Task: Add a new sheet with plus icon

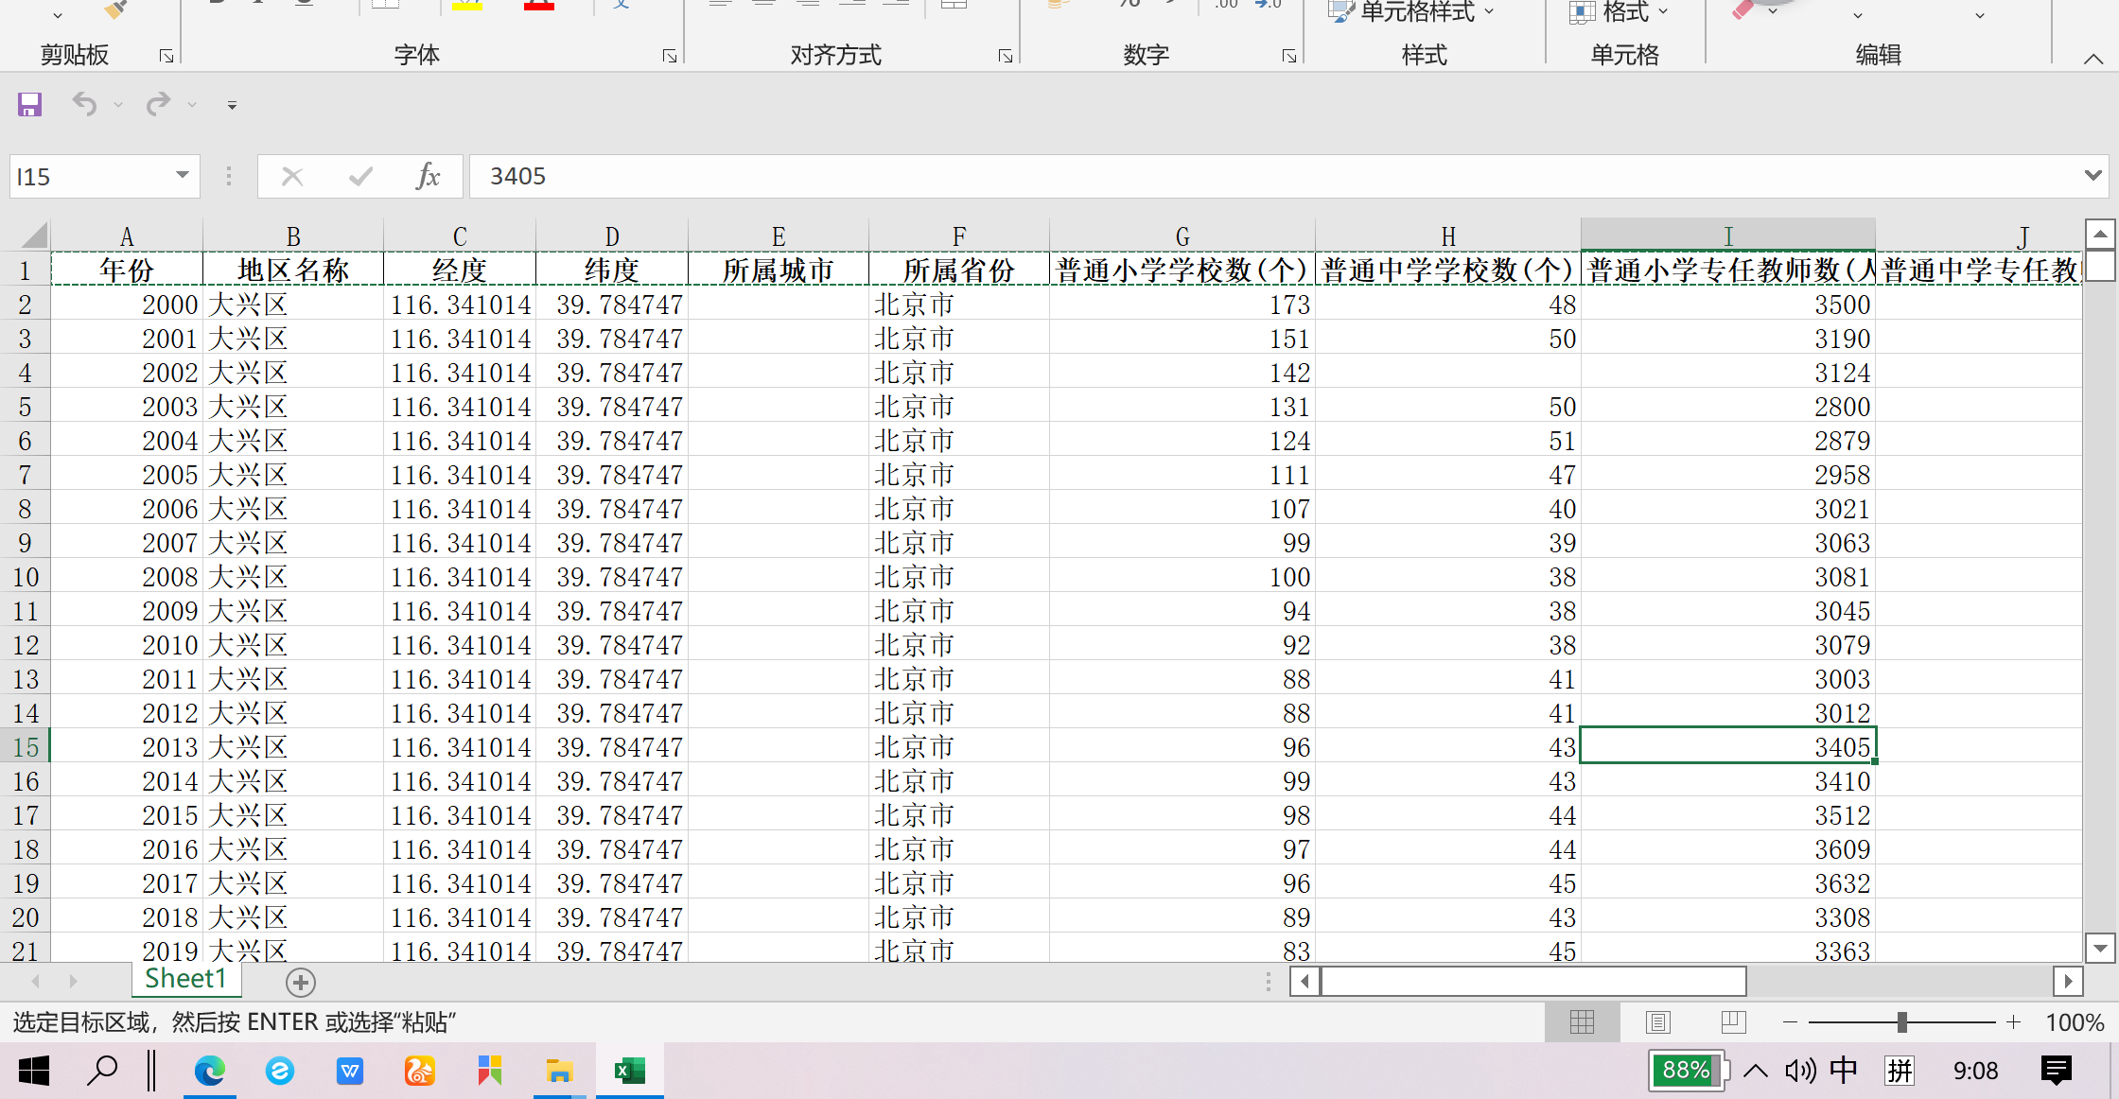Action: point(301,983)
